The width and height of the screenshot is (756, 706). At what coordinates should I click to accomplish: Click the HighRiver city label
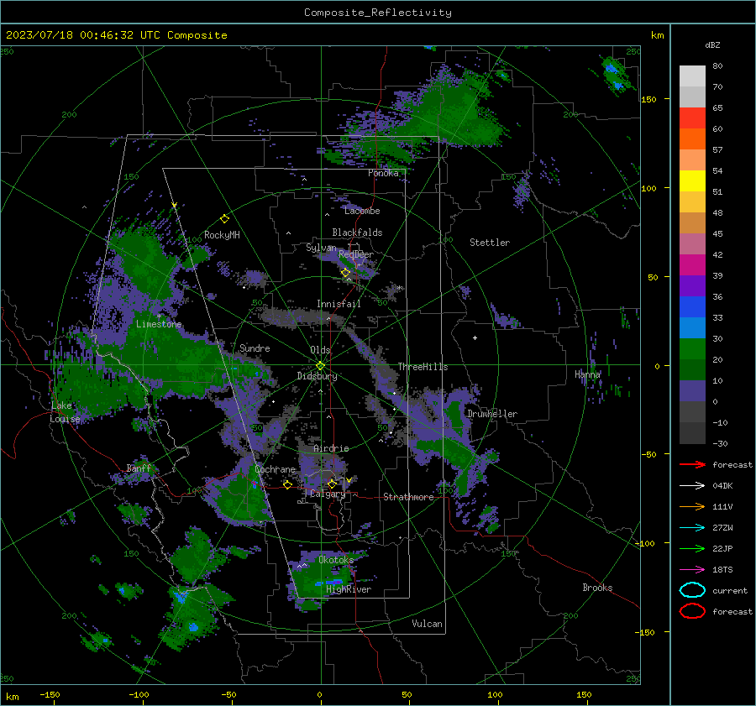[349, 589]
